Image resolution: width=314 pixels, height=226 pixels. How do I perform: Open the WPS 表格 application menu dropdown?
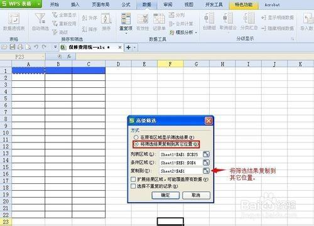(39, 4)
